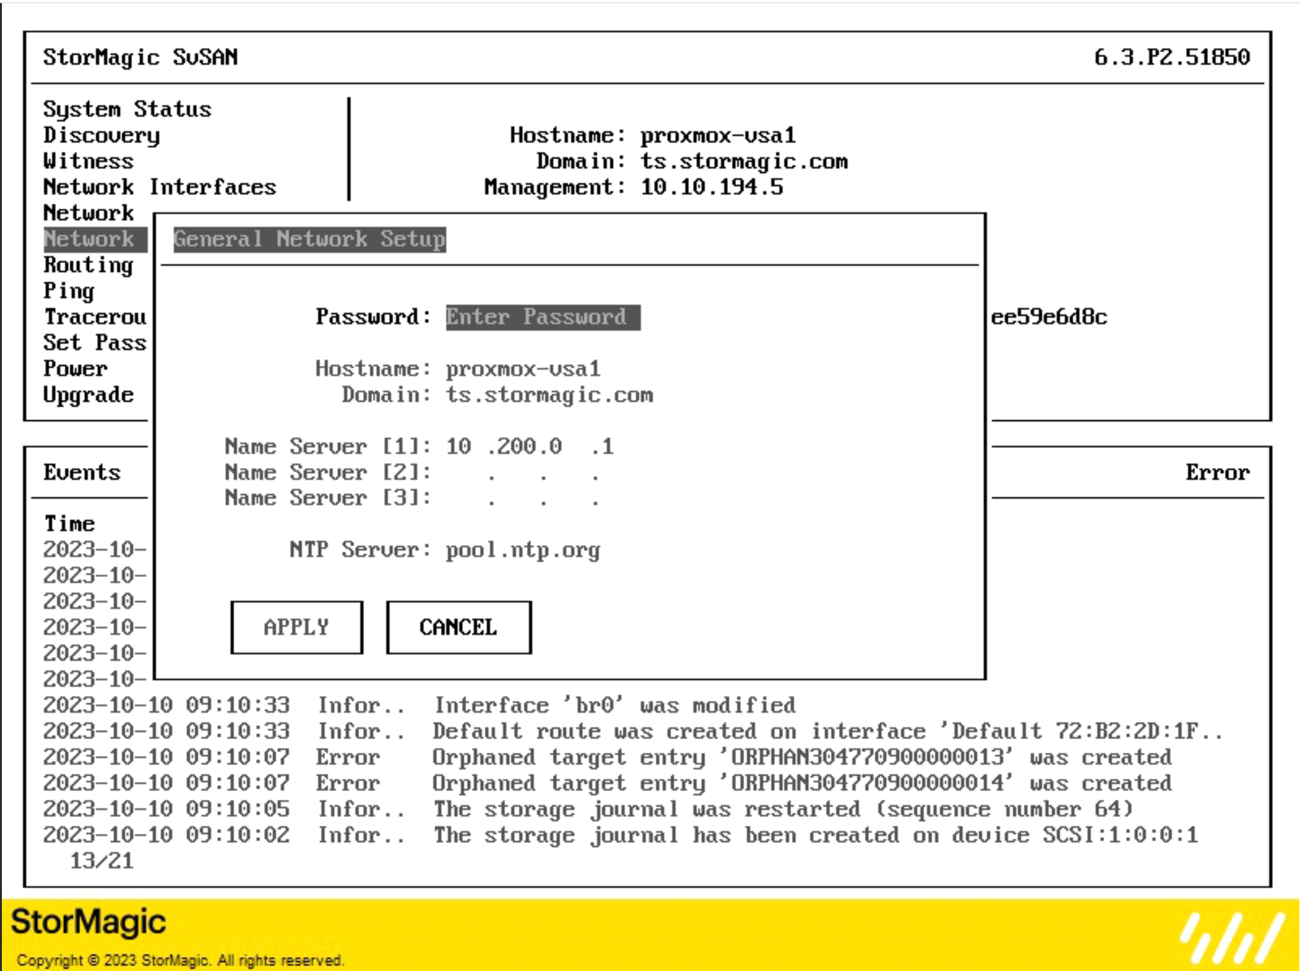Click the APPLY button

pyautogui.click(x=296, y=627)
